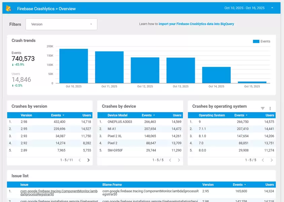Click the Events sort arrow in Crashes by device
Viewport: 284px width, 202px height.
tap(154, 115)
